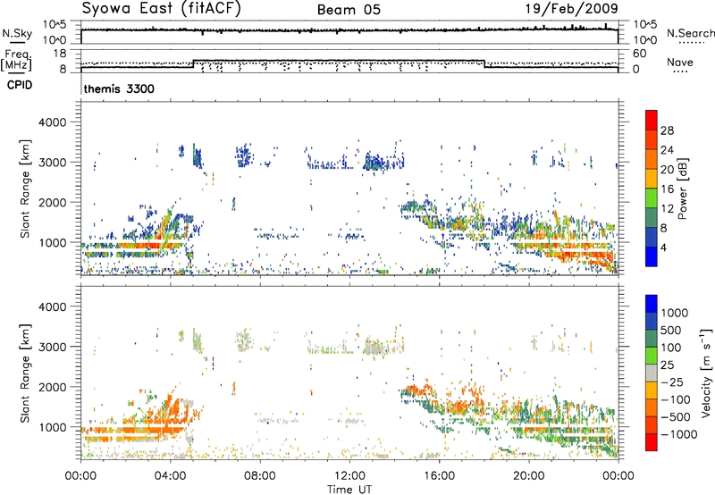Click the '500' Velocity colorbar value

click(x=671, y=330)
